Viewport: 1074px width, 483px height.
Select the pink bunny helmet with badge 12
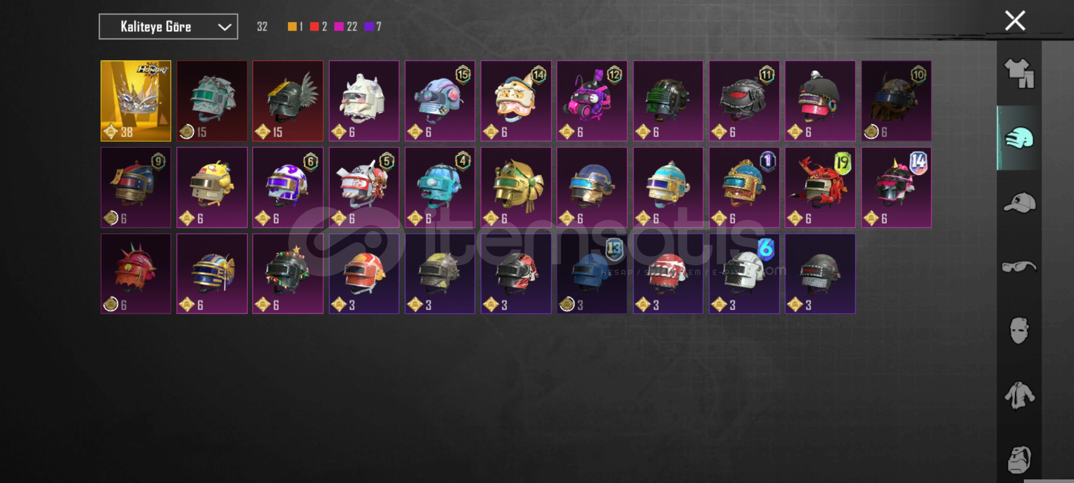tap(592, 101)
